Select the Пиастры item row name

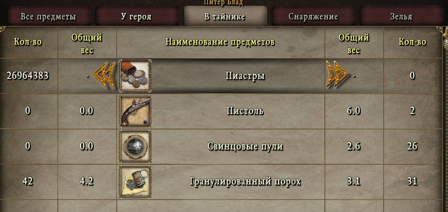pos(245,76)
